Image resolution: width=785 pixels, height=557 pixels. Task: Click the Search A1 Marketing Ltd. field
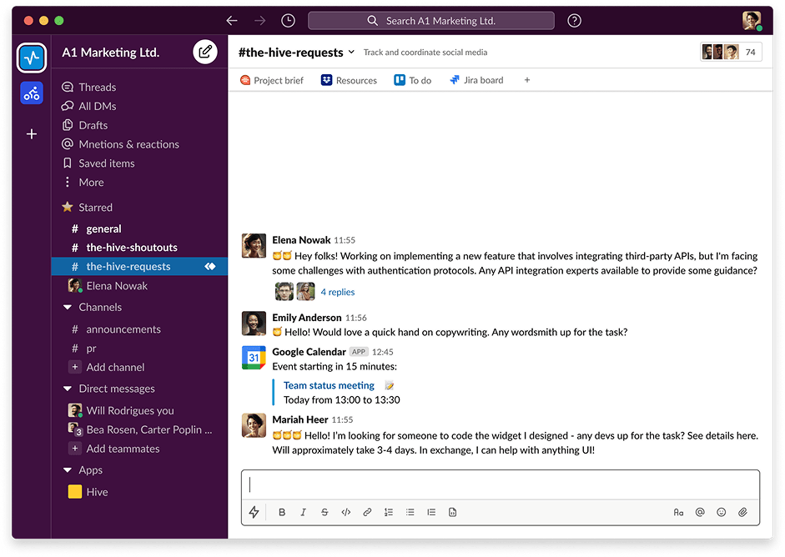pos(430,21)
